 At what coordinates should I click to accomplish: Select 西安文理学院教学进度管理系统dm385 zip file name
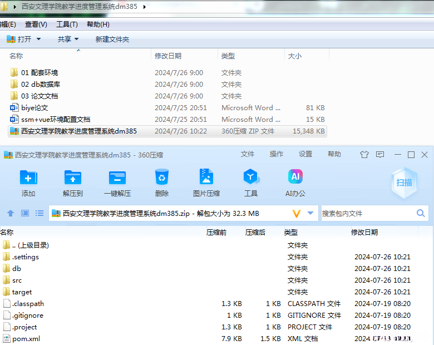pos(79,131)
